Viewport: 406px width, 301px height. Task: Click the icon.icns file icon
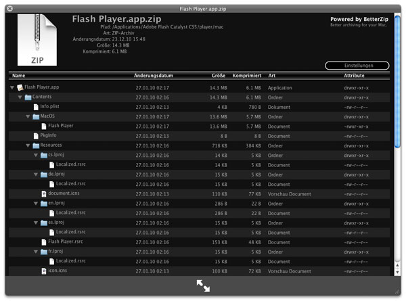pyautogui.click(x=44, y=271)
